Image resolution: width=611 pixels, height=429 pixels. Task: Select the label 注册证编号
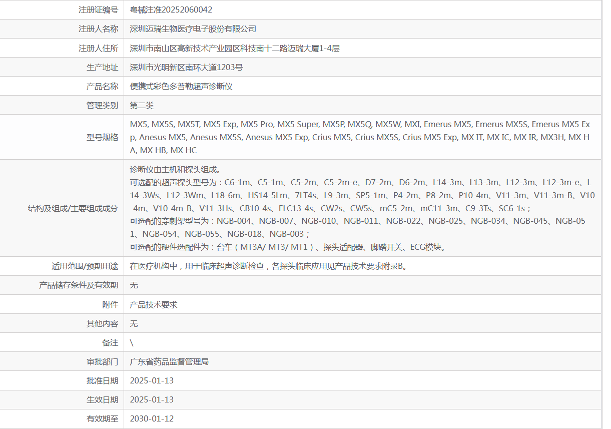click(x=99, y=10)
